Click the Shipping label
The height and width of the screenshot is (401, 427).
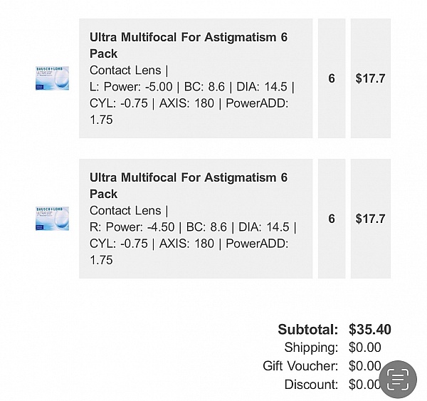coord(311,348)
